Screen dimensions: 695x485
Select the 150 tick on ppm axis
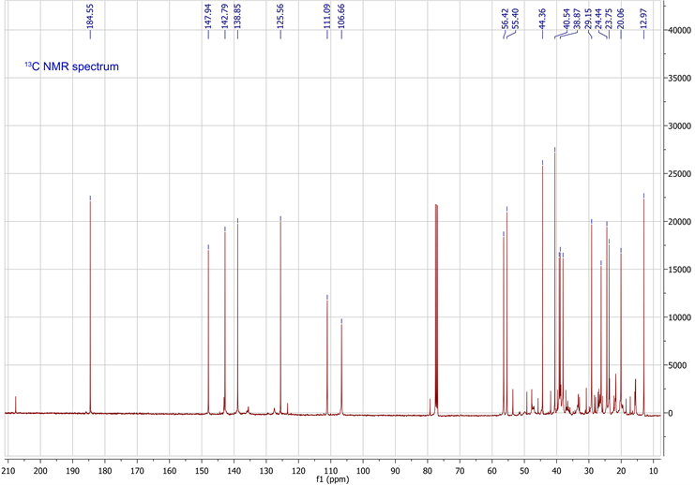[202, 471]
